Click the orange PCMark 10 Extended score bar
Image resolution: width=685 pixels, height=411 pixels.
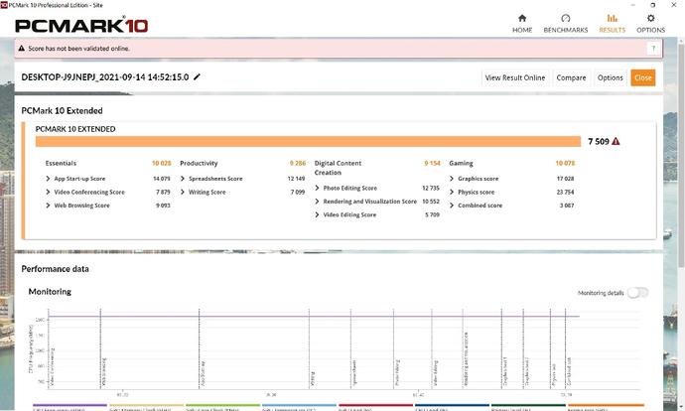pos(308,142)
